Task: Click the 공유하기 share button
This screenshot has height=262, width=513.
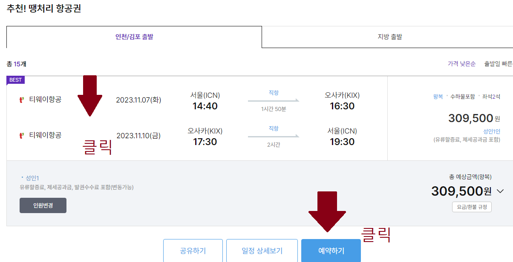Action: [x=193, y=251]
